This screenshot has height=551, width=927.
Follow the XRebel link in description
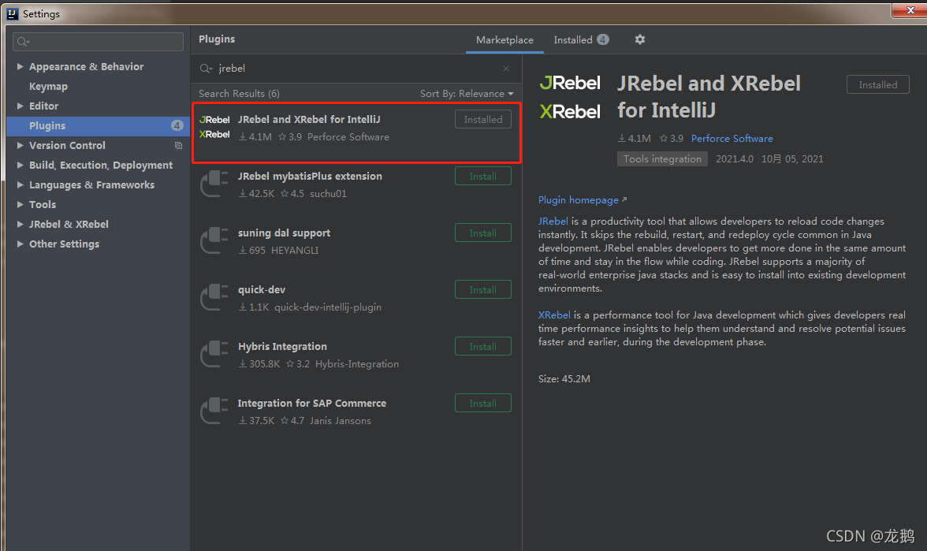click(554, 315)
